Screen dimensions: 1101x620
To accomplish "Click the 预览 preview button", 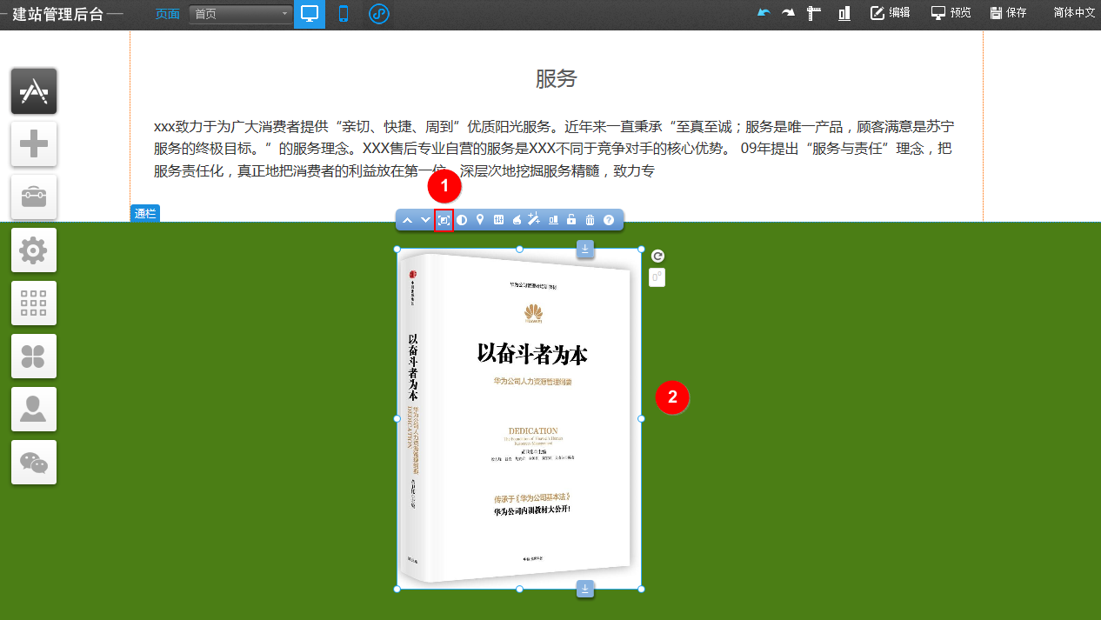I will pyautogui.click(x=951, y=13).
